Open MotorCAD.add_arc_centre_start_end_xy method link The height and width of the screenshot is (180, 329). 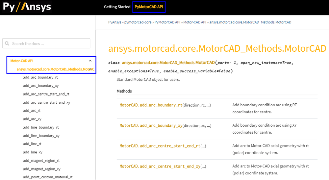tap(160, 167)
